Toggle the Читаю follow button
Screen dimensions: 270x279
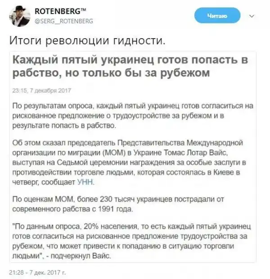217,16
